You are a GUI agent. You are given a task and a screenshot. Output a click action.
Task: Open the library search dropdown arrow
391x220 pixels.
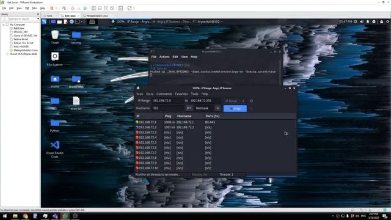[38, 19]
